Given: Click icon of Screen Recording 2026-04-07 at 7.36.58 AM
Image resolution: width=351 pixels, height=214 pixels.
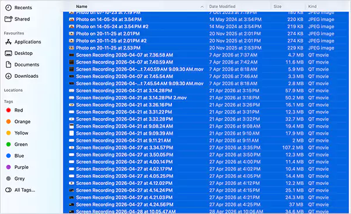Looking at the screenshot, I should (x=71, y=55).
